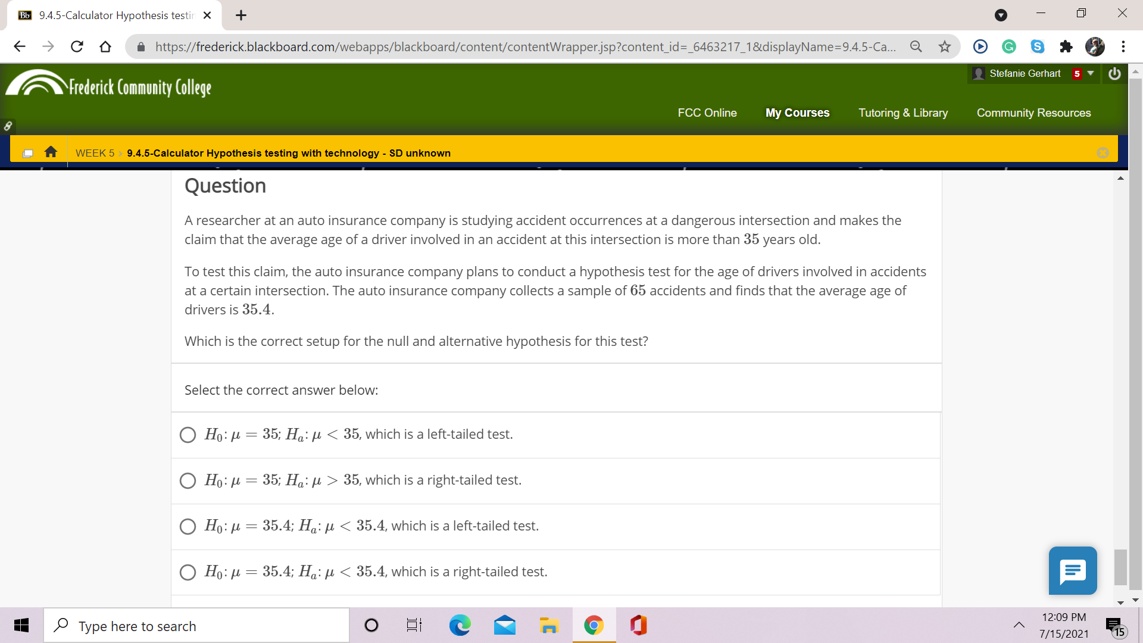Expand the browser tab options arrow
Viewport: 1143px width, 643px height.
(1000, 13)
